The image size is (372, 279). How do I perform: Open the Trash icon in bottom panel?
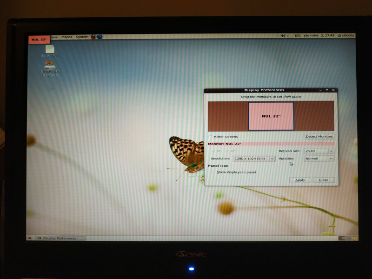(355, 238)
